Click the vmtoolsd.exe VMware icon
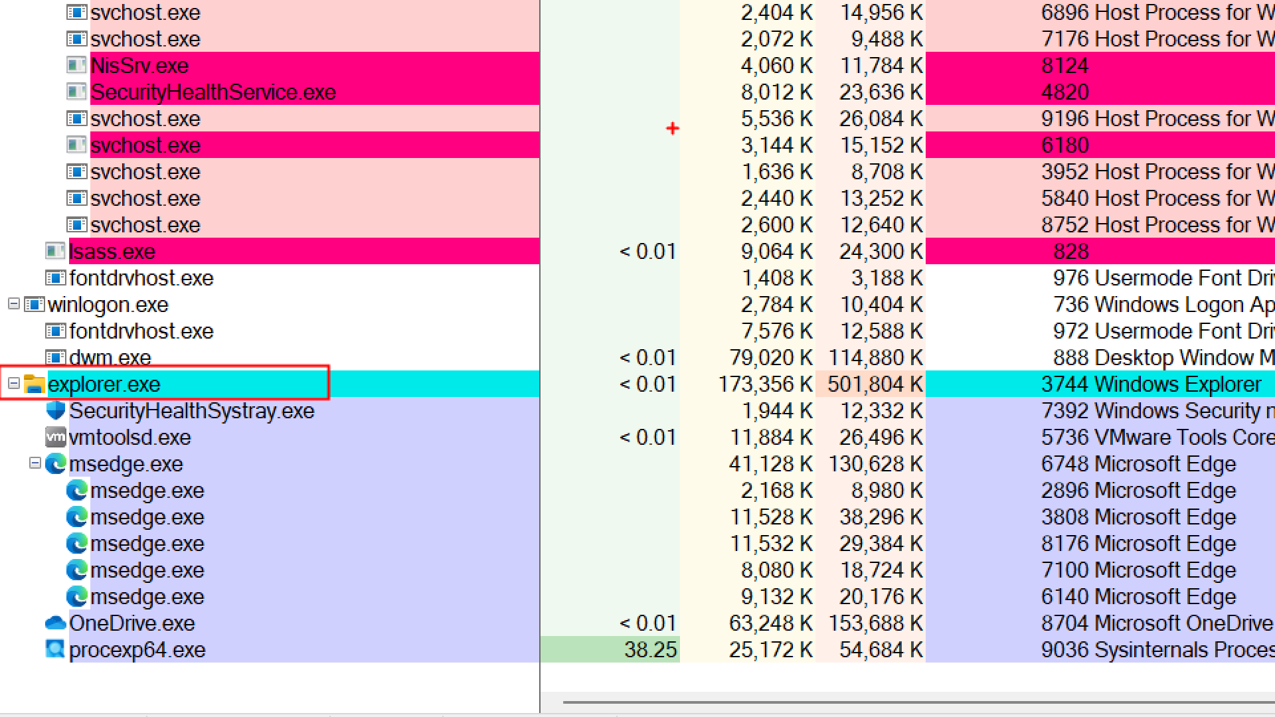 click(56, 437)
